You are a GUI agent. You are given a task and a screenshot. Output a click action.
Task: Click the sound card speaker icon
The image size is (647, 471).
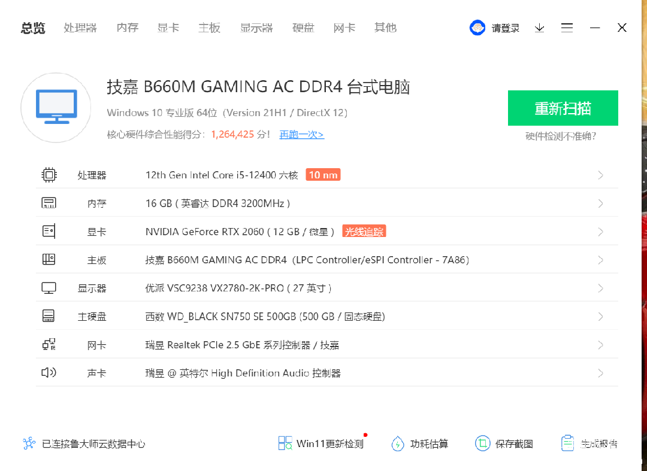(49, 372)
